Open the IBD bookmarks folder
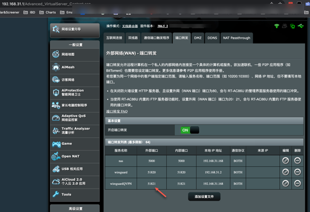 coord(29,12)
